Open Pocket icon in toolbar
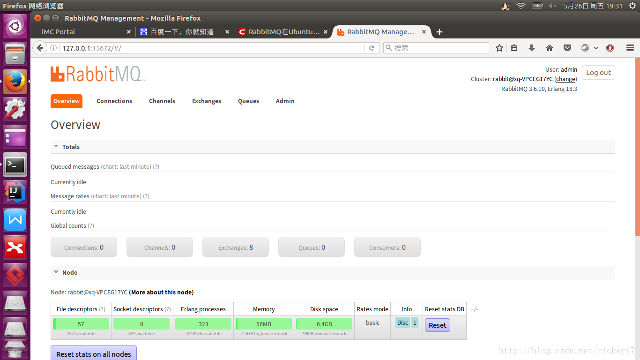The width and height of the screenshot is (640, 360). tap(567, 48)
